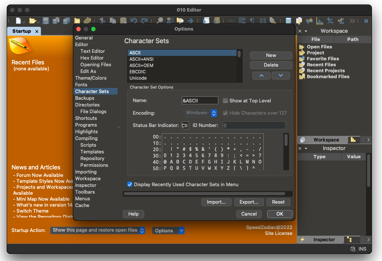Click the Histogram chart toolbar icon
The image size is (382, 261).
pyautogui.click(x=320, y=21)
